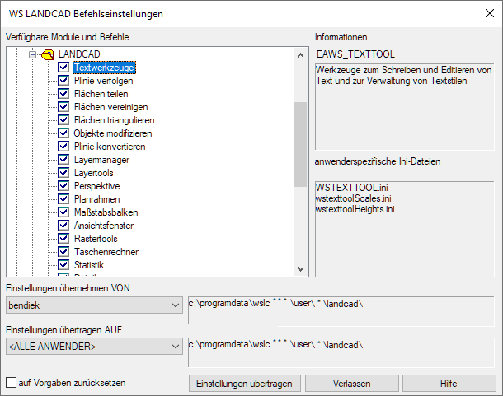Viewport: 503px width, 396px height.
Task: Toggle the Flächen teilen checkbox
Action: (63, 94)
